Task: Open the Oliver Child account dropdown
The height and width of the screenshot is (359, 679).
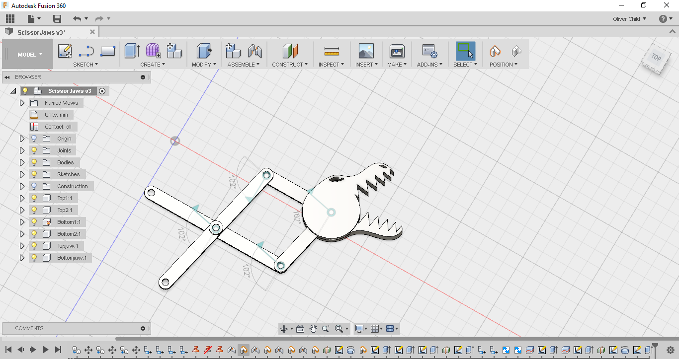Action: 630,19
